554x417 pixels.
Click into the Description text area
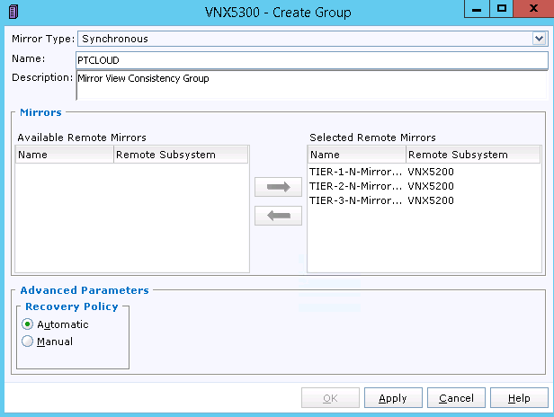click(x=312, y=85)
